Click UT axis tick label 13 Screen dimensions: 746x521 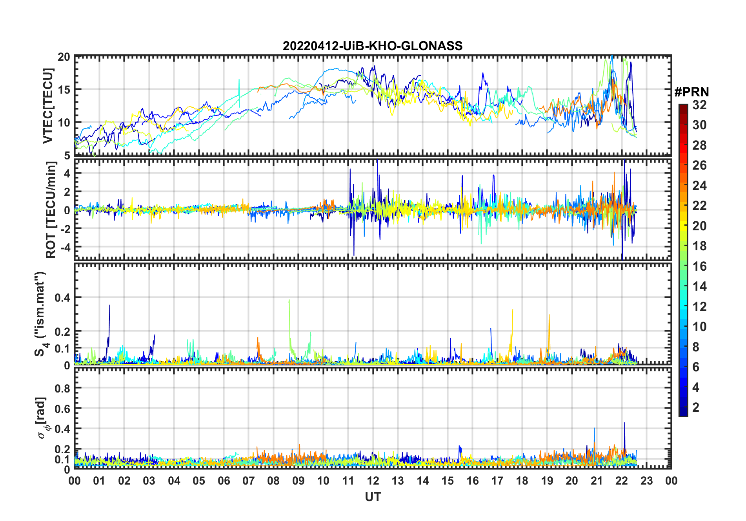(398, 481)
